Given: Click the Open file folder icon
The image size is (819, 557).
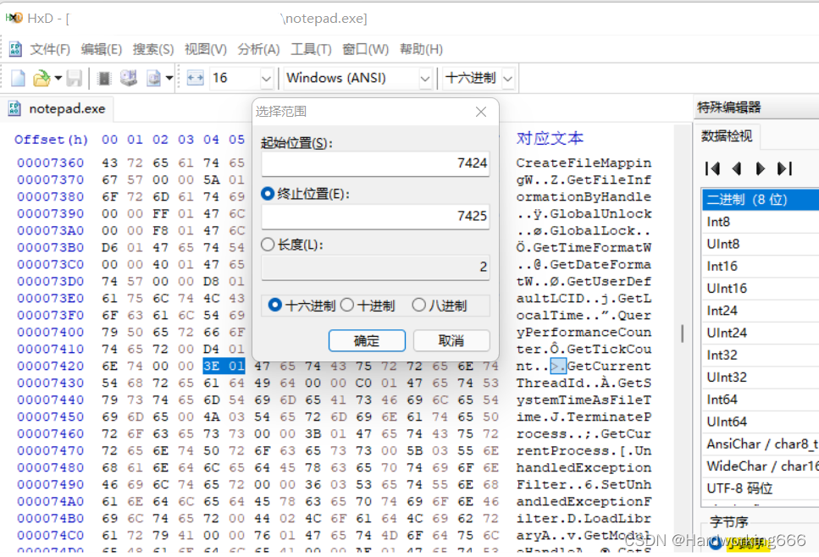Looking at the screenshot, I should 42,79.
